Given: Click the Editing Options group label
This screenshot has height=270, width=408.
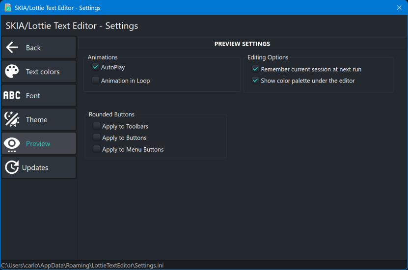Looking at the screenshot, I should (x=268, y=57).
